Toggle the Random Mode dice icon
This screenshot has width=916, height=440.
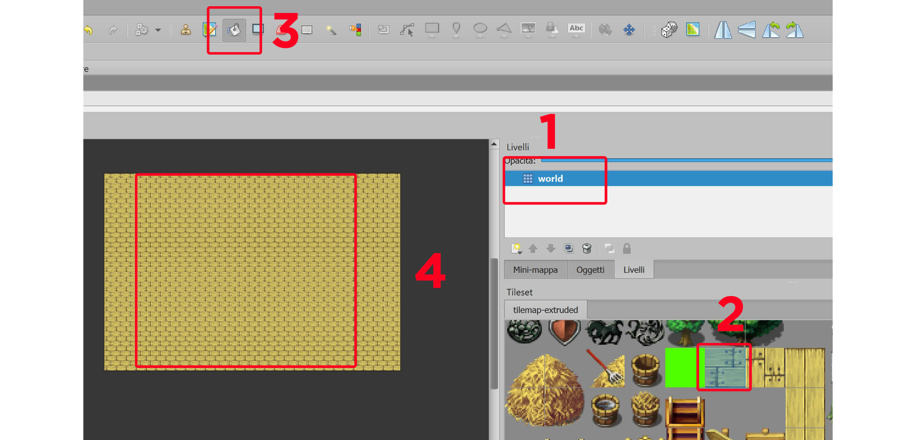669,30
